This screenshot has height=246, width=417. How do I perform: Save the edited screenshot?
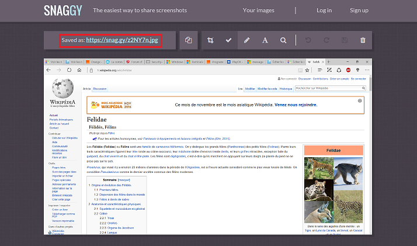pos(345,40)
